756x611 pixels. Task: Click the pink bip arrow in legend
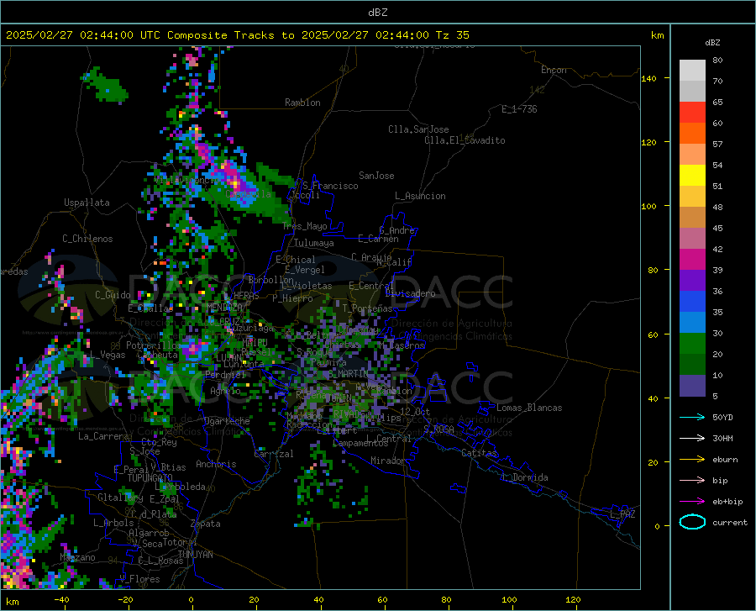tap(692, 480)
